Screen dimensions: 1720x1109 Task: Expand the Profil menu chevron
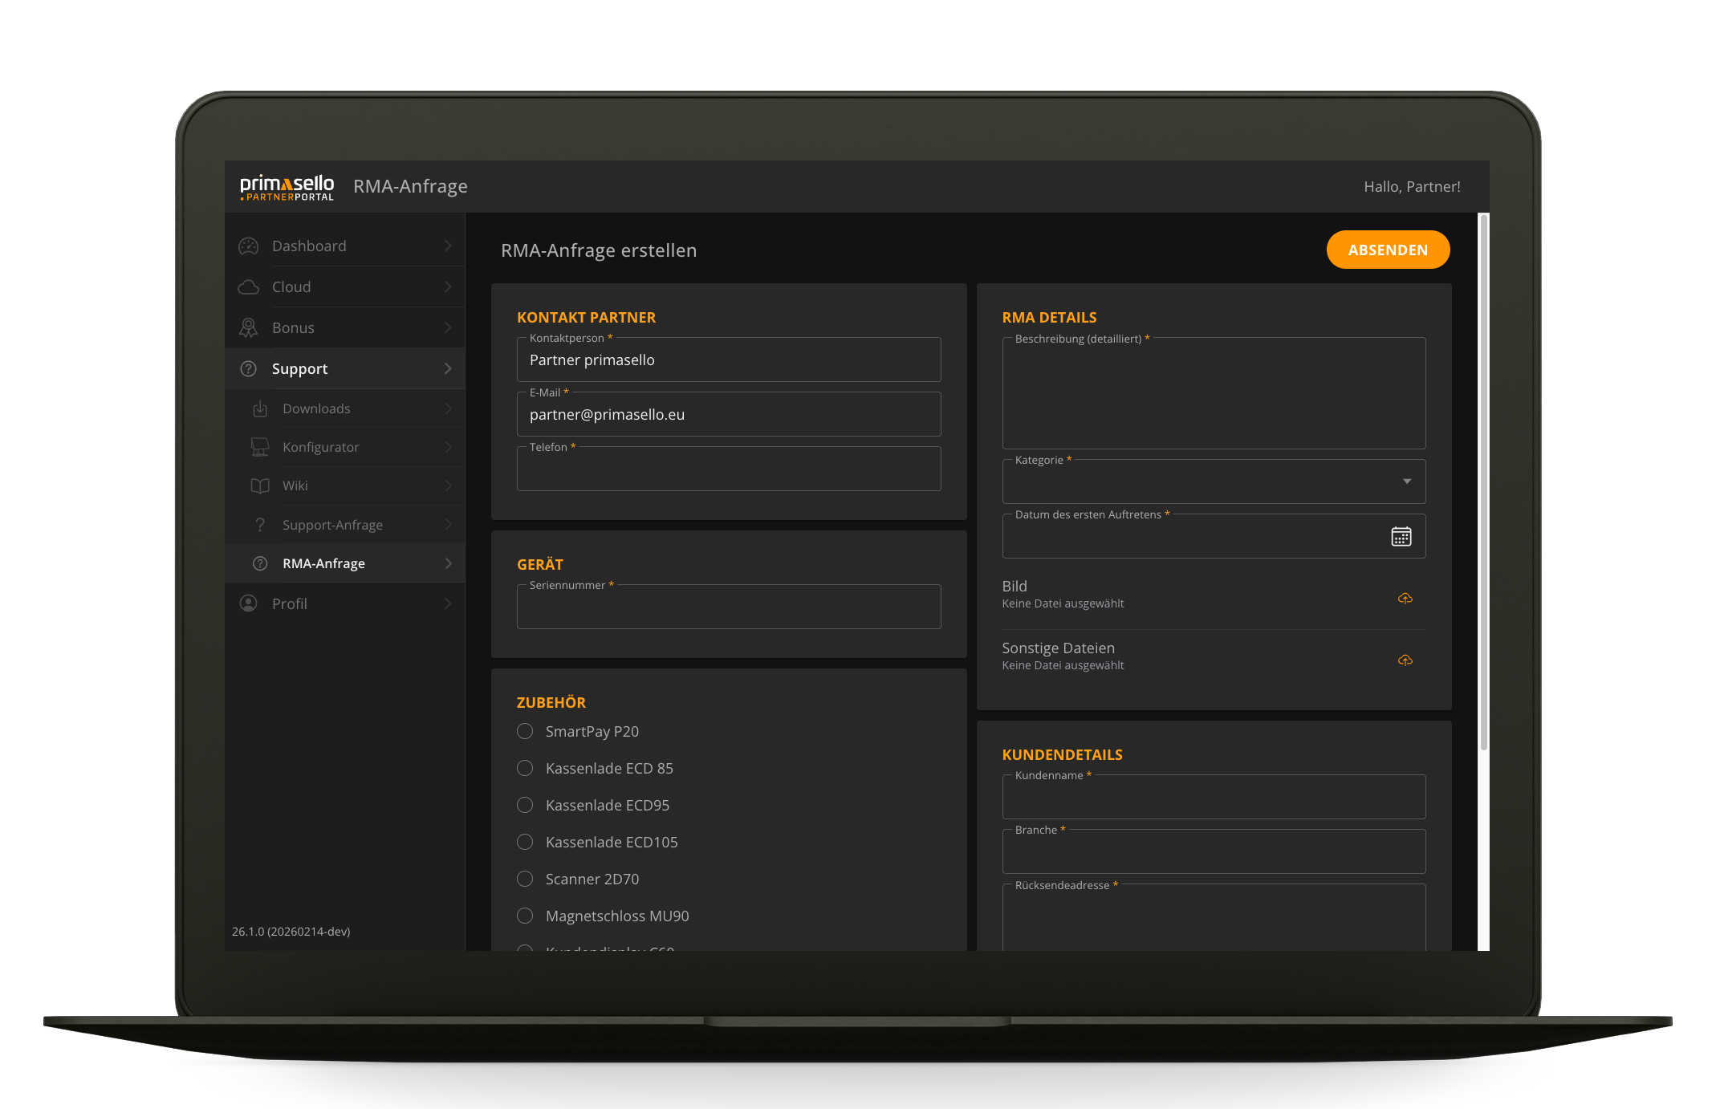[x=448, y=604]
